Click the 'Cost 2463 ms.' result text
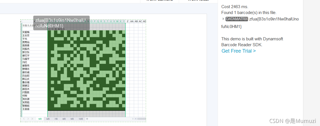320x126 pixels. [235, 7]
